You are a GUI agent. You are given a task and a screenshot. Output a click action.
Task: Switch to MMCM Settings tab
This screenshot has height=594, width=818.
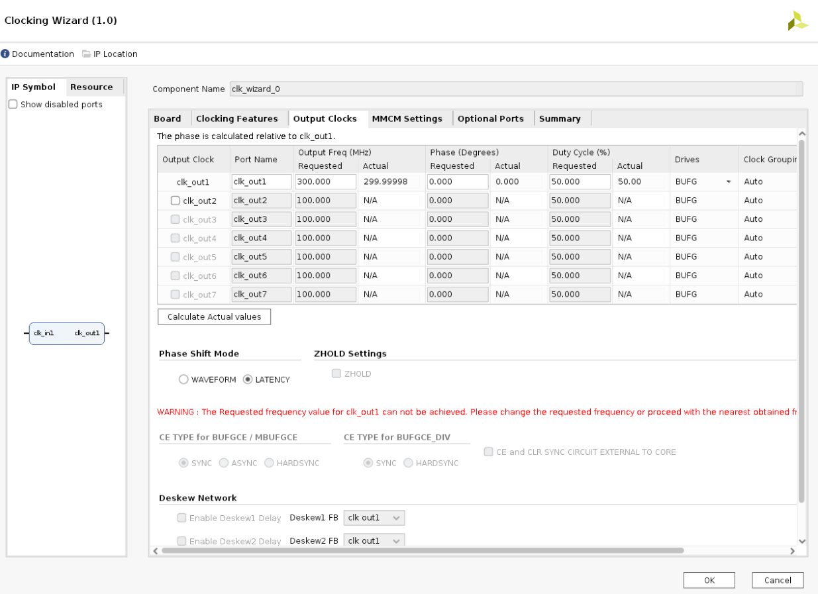(407, 119)
